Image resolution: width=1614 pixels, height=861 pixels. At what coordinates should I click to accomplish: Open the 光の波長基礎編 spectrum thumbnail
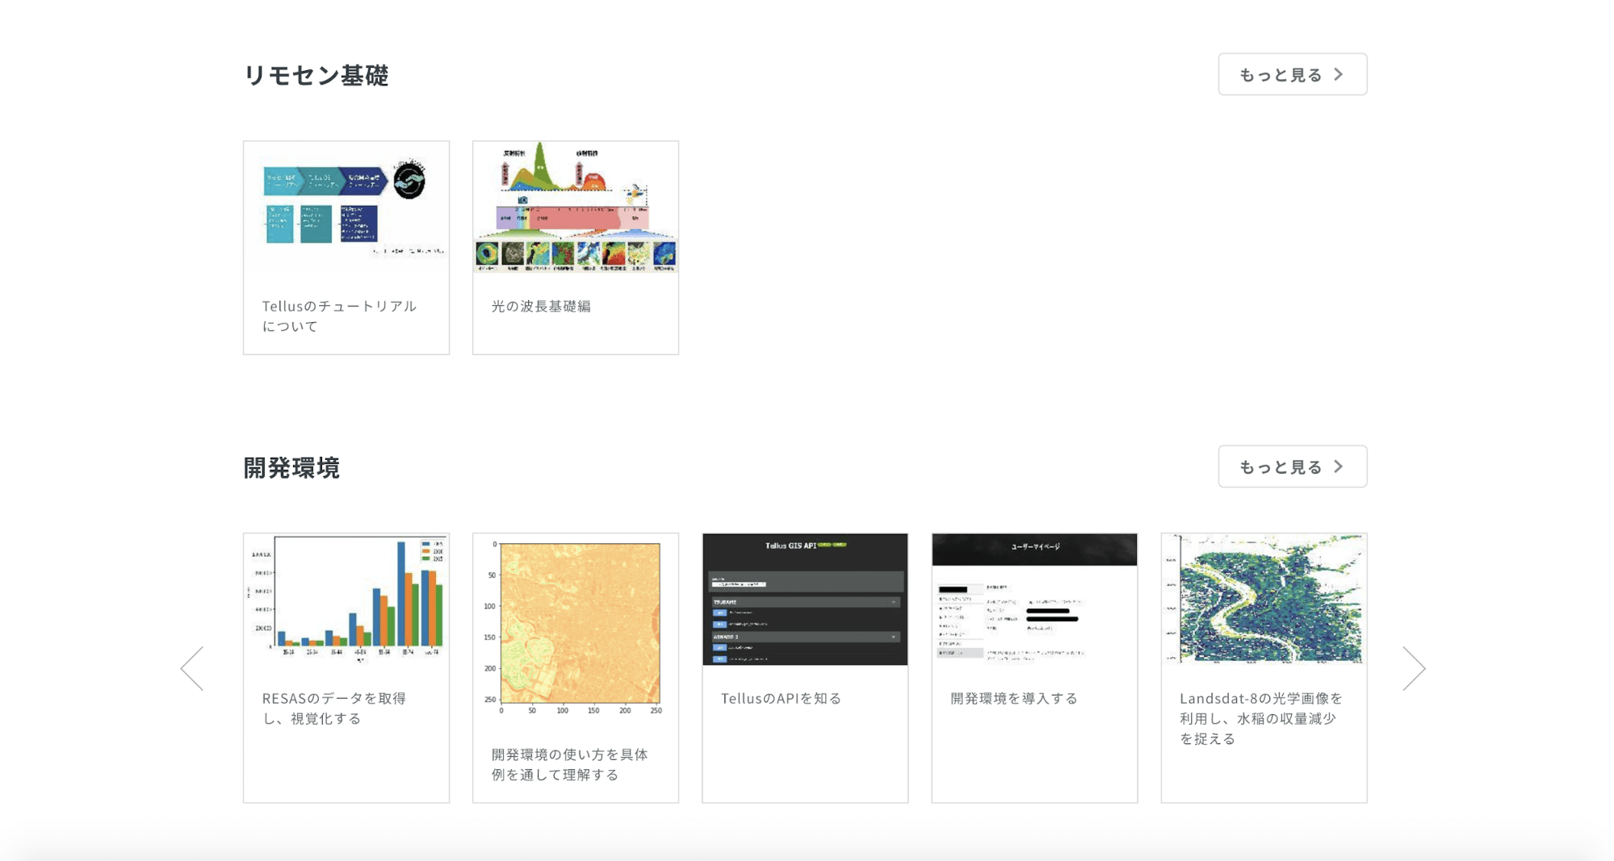pyautogui.click(x=576, y=208)
